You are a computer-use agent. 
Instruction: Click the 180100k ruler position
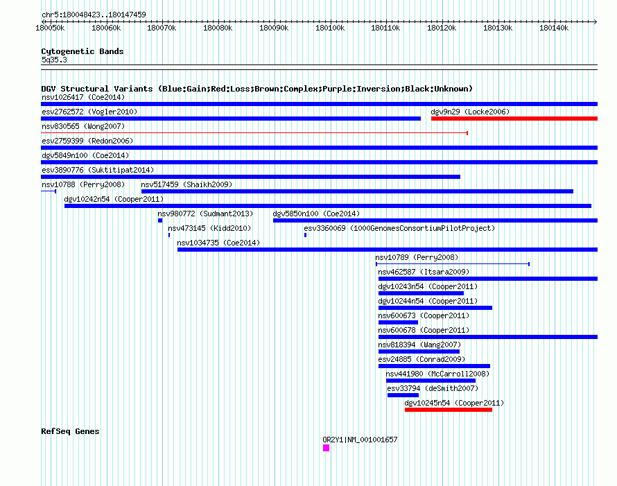pyautogui.click(x=330, y=28)
